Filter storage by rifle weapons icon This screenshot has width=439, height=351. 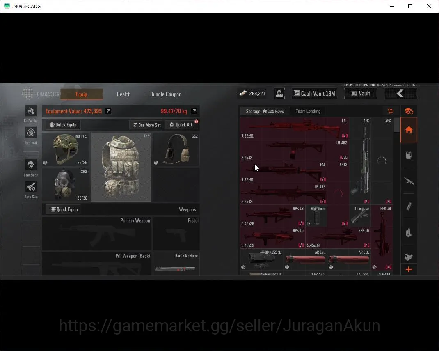coord(409,181)
